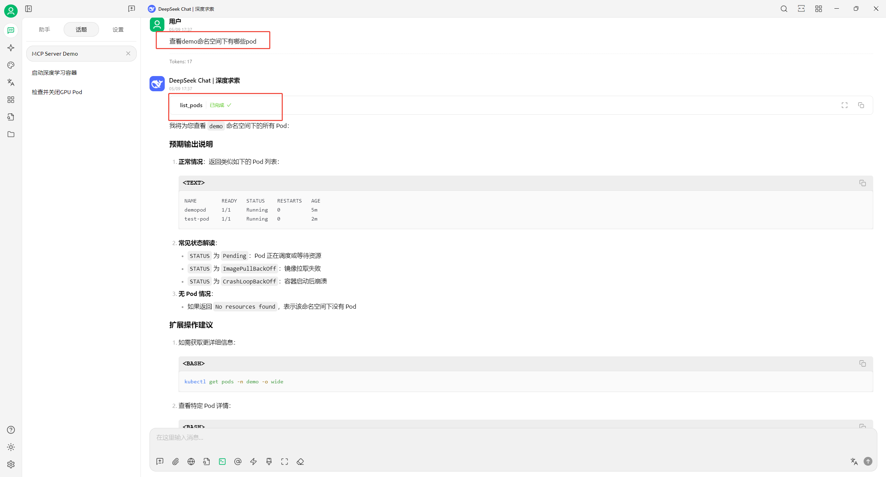The width and height of the screenshot is (886, 477).
Task: Click the DeepSeek assistant message avatar
Action: pos(157,84)
